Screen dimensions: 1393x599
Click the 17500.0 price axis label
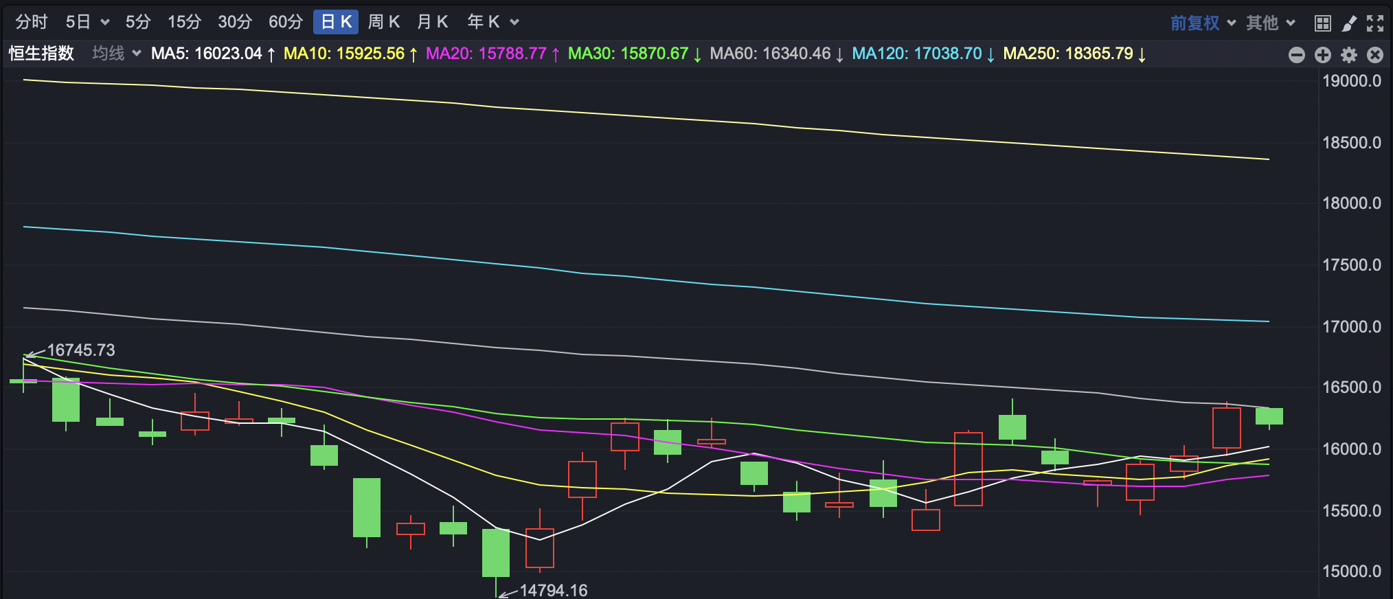[1352, 265]
